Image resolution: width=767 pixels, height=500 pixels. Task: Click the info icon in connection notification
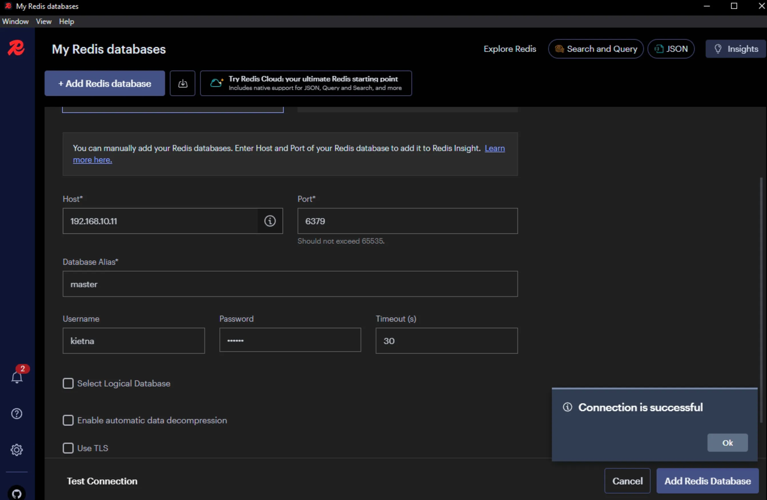pos(567,407)
